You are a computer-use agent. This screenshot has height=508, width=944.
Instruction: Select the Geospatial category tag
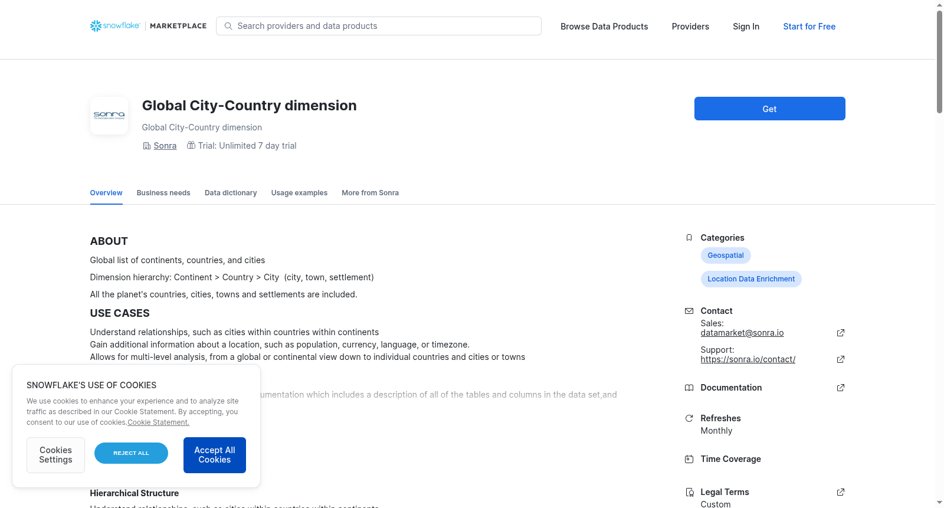tap(726, 255)
